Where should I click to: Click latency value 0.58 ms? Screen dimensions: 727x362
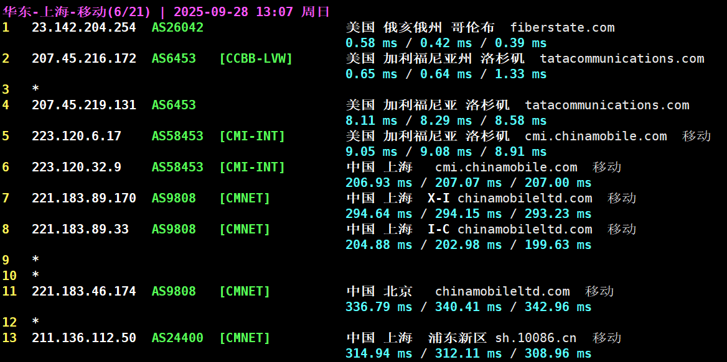click(x=372, y=43)
